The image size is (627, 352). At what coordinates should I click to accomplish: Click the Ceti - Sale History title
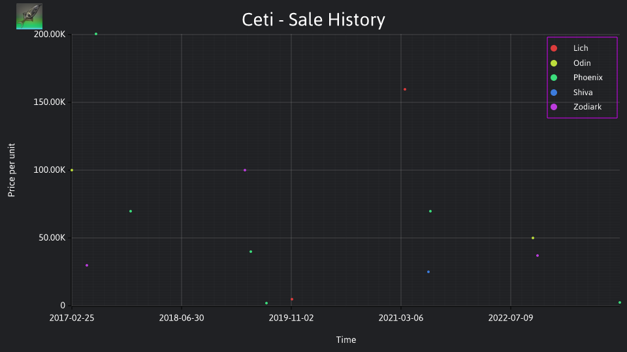313,20
